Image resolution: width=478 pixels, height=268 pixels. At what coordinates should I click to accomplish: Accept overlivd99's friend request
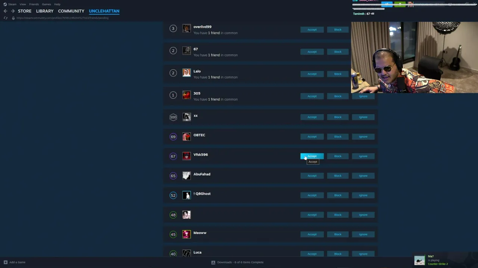pos(312,29)
